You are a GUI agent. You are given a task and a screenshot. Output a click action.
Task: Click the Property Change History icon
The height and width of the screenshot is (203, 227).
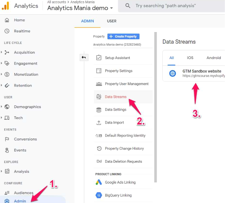point(99,148)
